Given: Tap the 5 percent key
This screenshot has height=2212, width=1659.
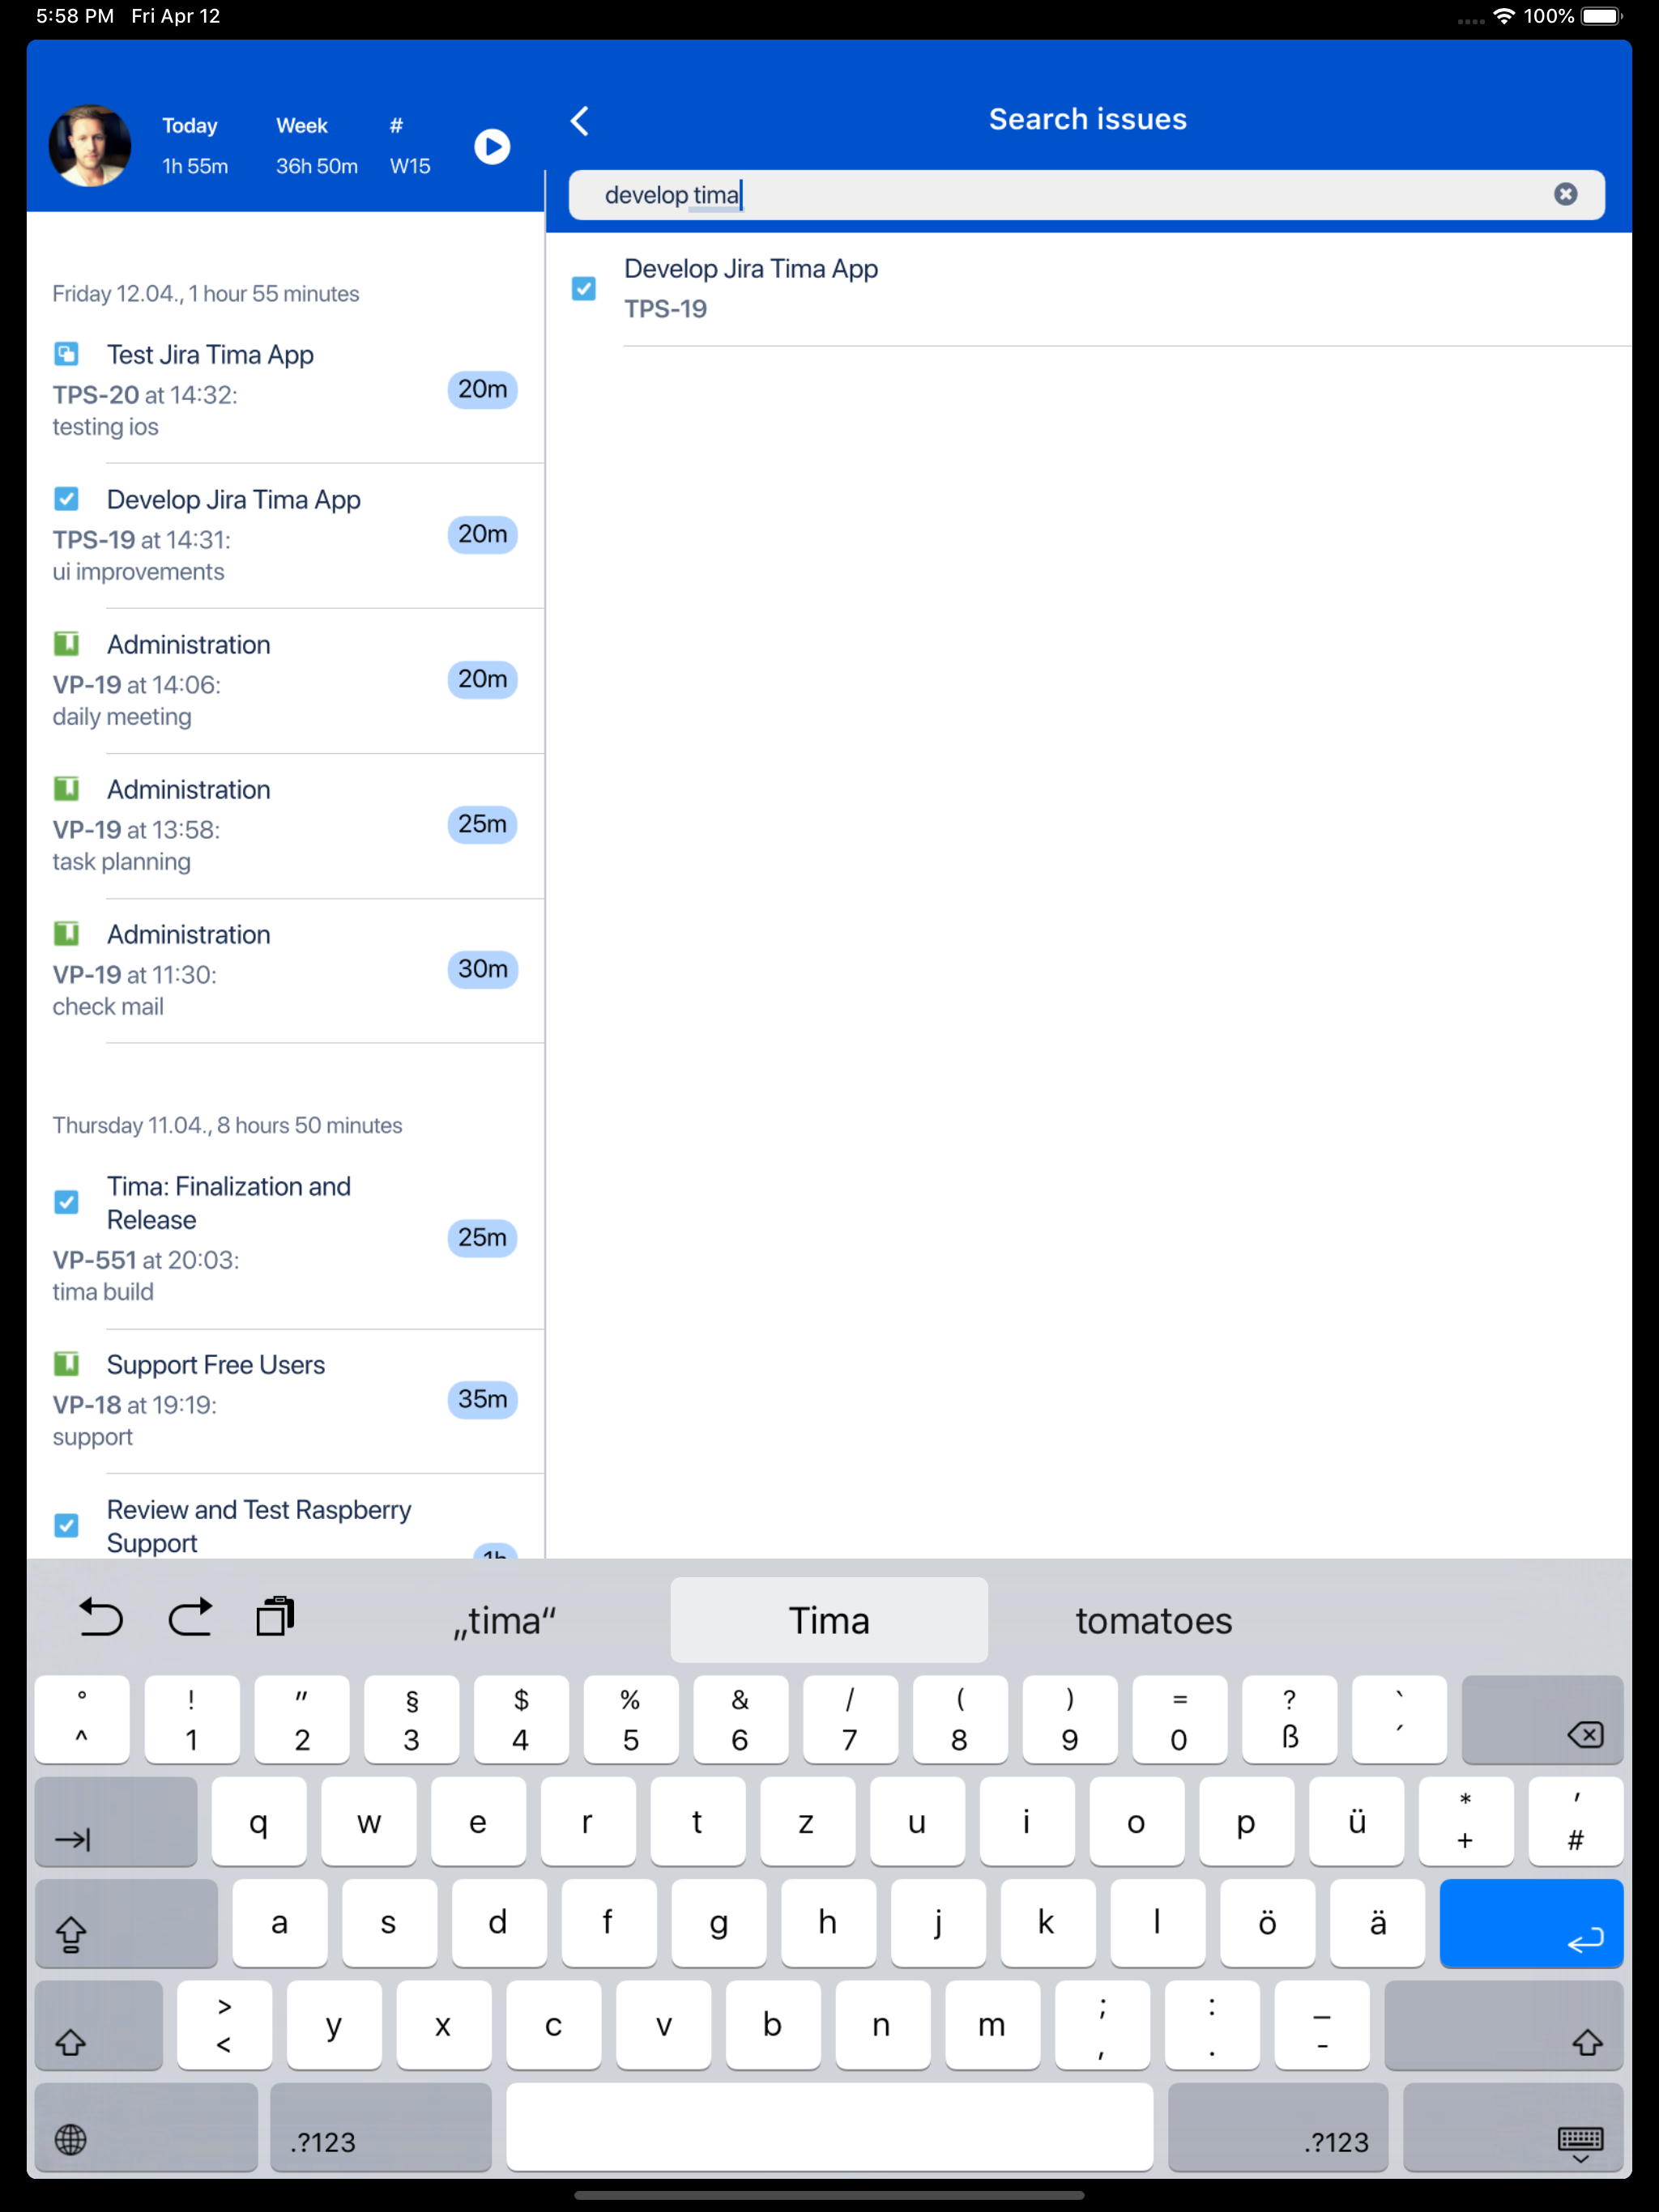Looking at the screenshot, I should pos(630,1720).
